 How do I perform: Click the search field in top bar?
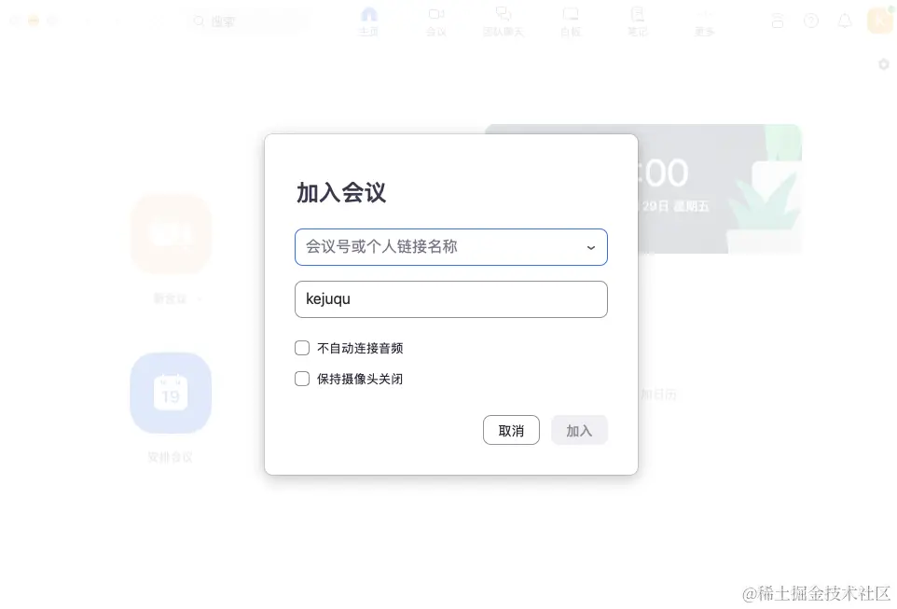[x=249, y=21]
